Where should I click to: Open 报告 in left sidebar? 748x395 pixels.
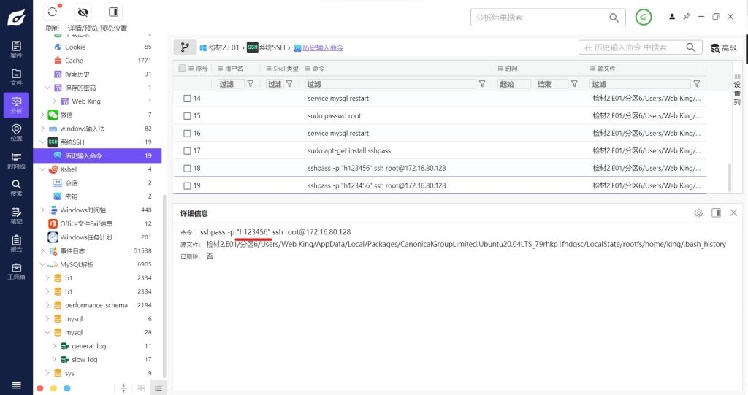[x=16, y=243]
